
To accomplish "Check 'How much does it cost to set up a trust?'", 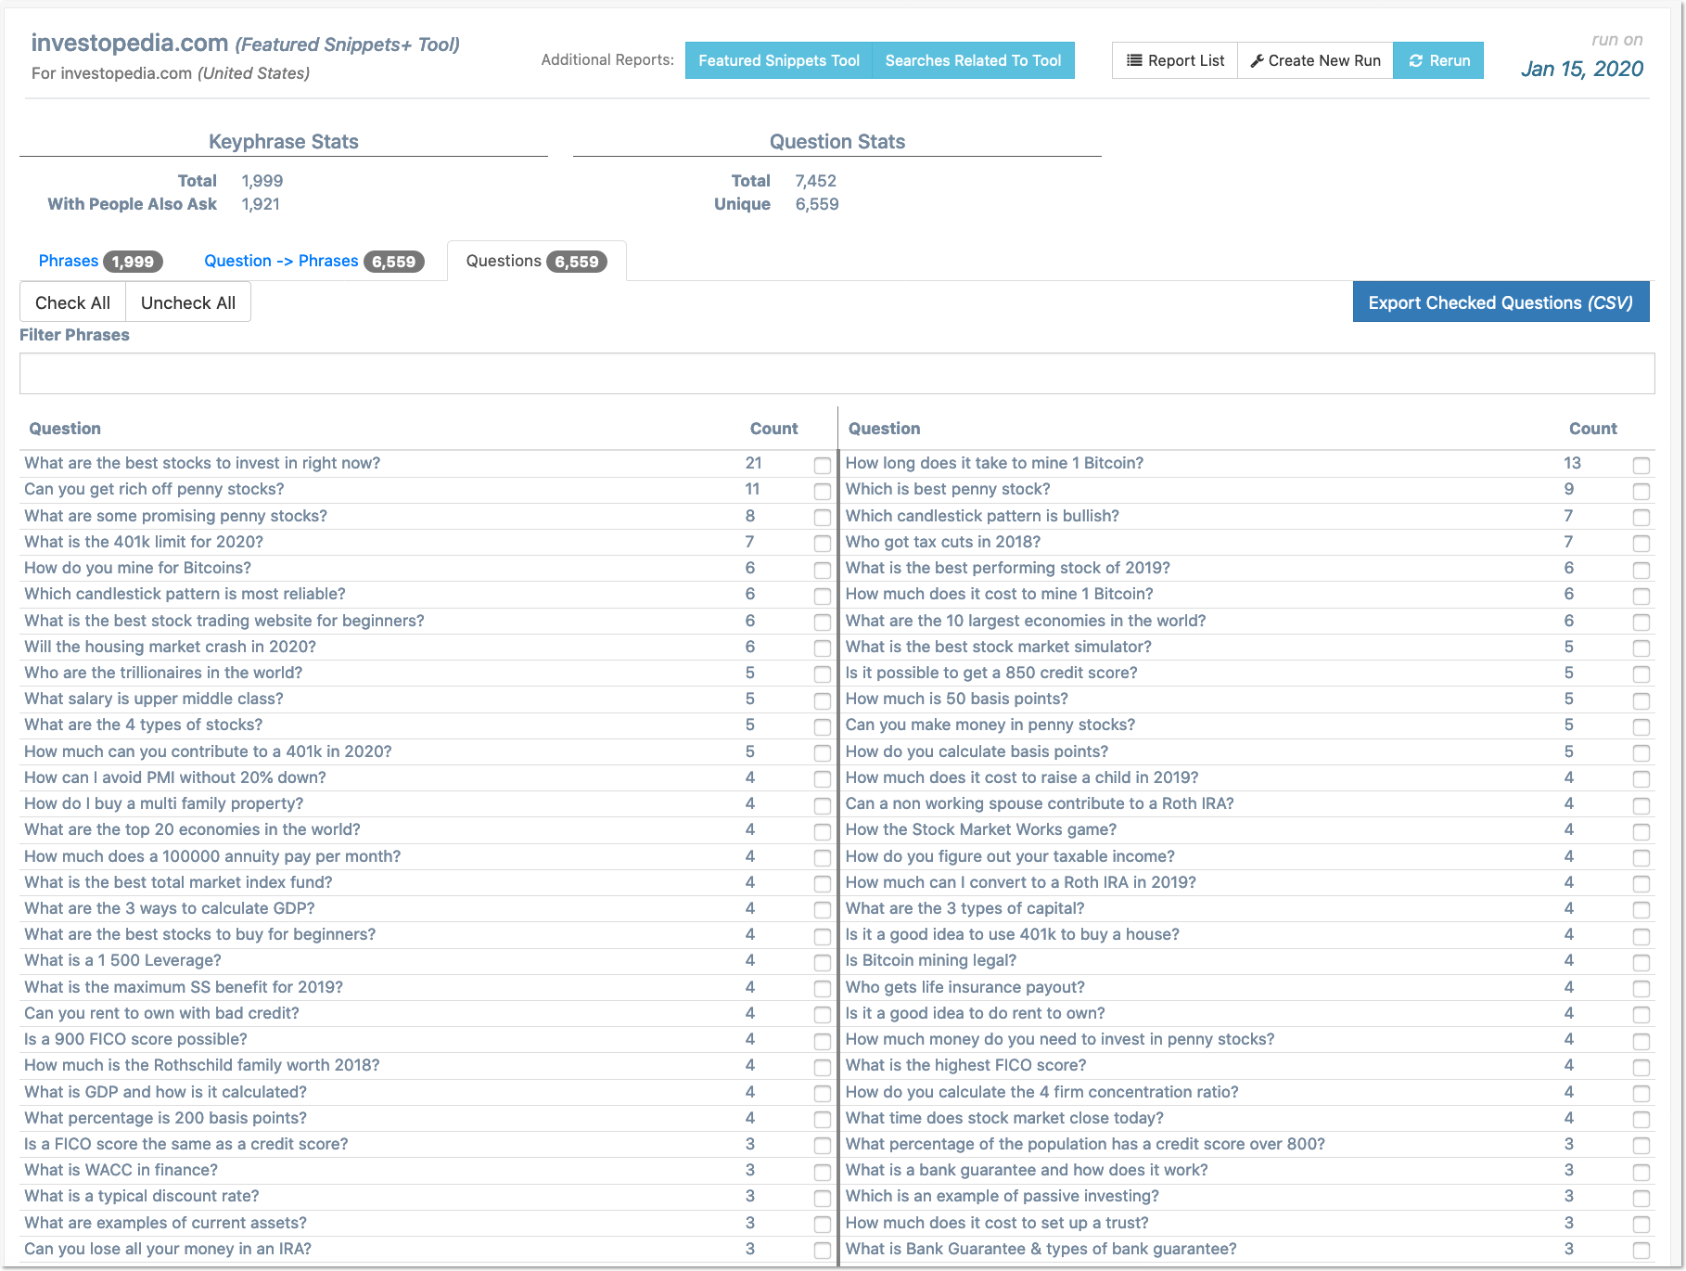I will [x=1641, y=1225].
